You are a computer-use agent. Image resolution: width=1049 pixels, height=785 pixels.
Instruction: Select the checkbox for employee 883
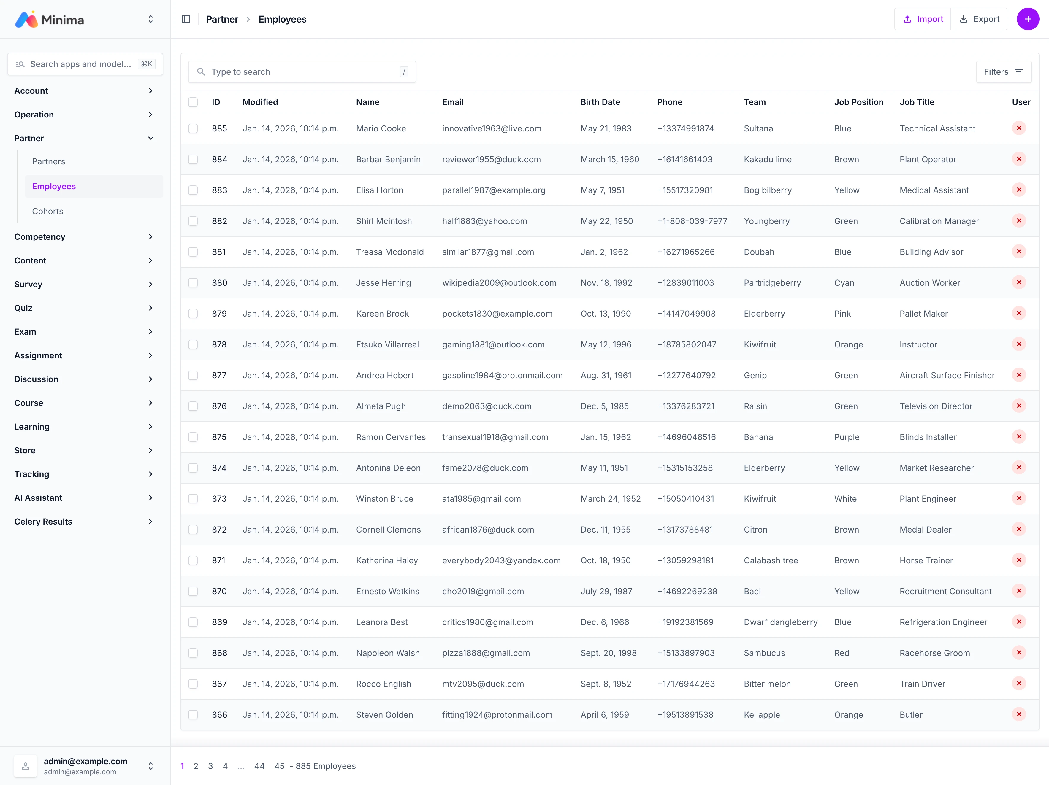tap(193, 190)
